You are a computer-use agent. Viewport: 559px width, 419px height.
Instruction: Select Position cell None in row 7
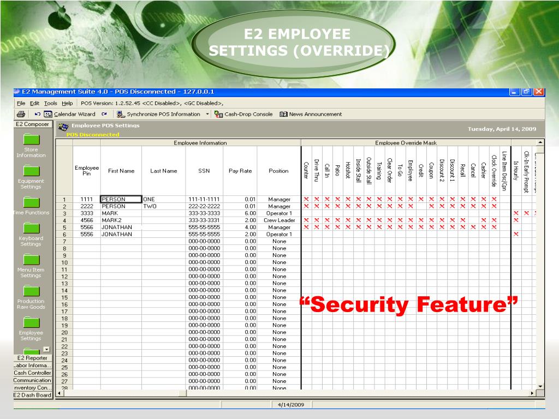pos(279,241)
